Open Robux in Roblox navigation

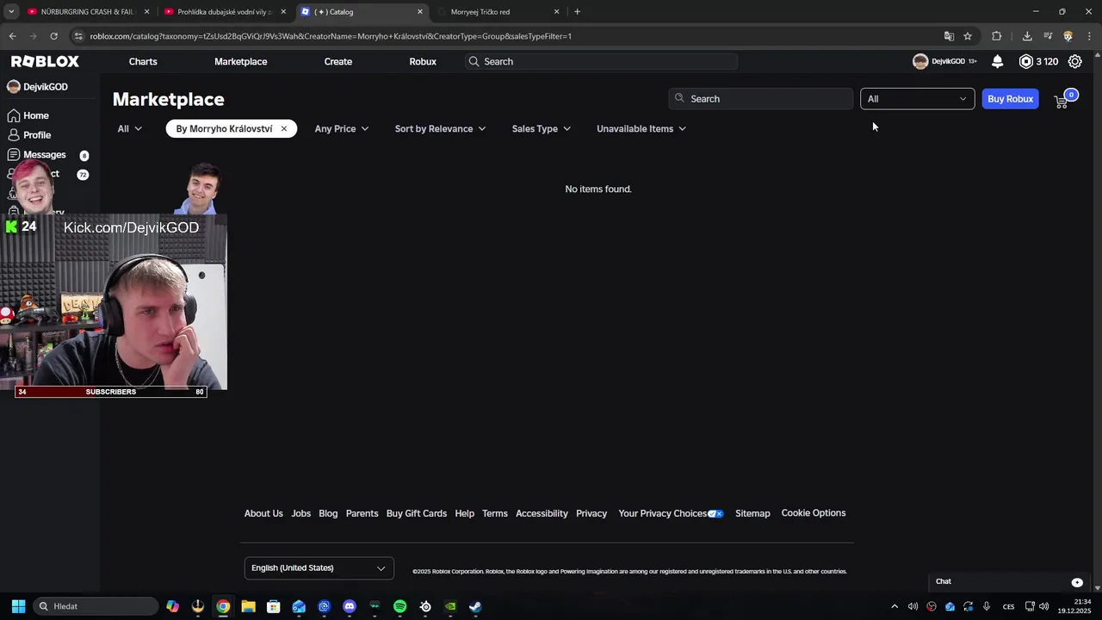(423, 61)
